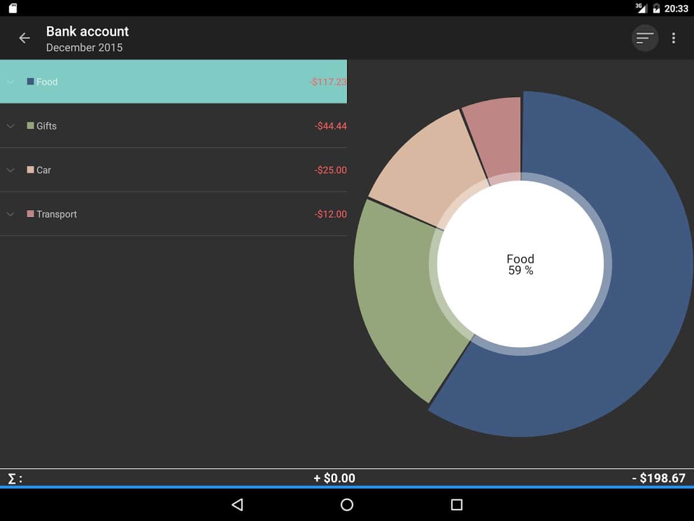The image size is (694, 521).
Task: Click the Transport color swatch square
Action: (31, 214)
